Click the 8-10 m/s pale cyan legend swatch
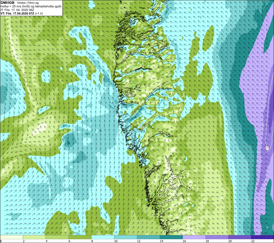The width and height of the screenshot is (274, 243). tap(103, 237)
